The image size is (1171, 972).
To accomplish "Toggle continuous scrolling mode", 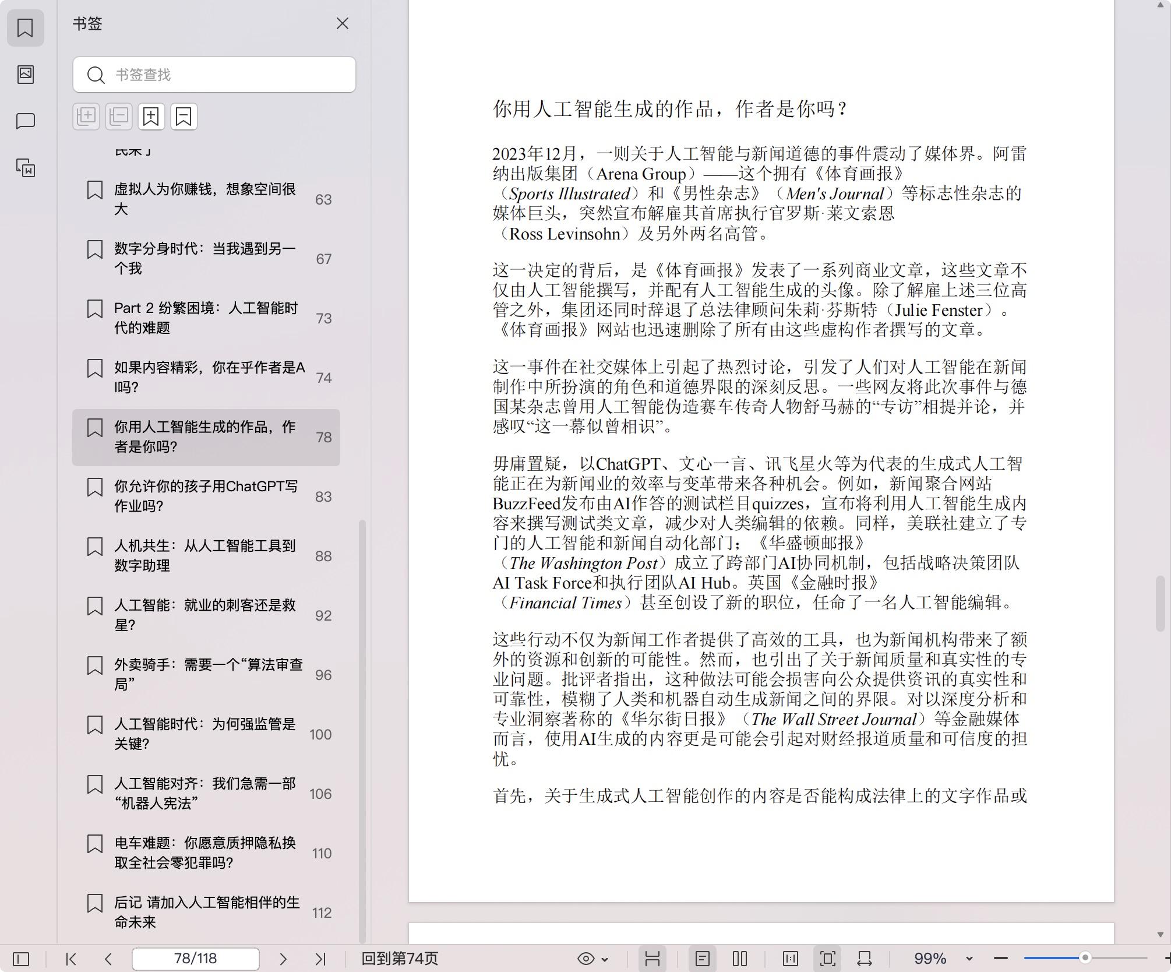I will pyautogui.click(x=652, y=959).
